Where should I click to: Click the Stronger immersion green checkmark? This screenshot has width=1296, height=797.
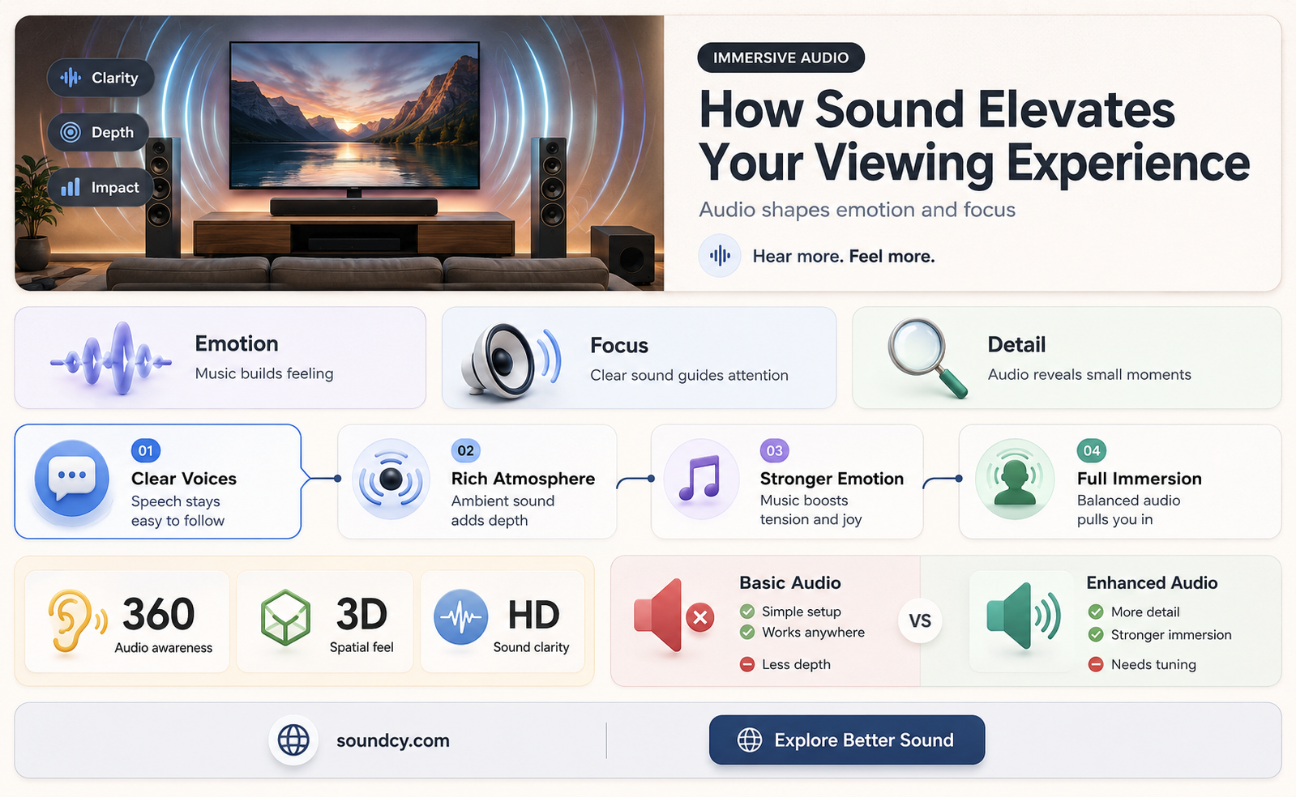1096,634
